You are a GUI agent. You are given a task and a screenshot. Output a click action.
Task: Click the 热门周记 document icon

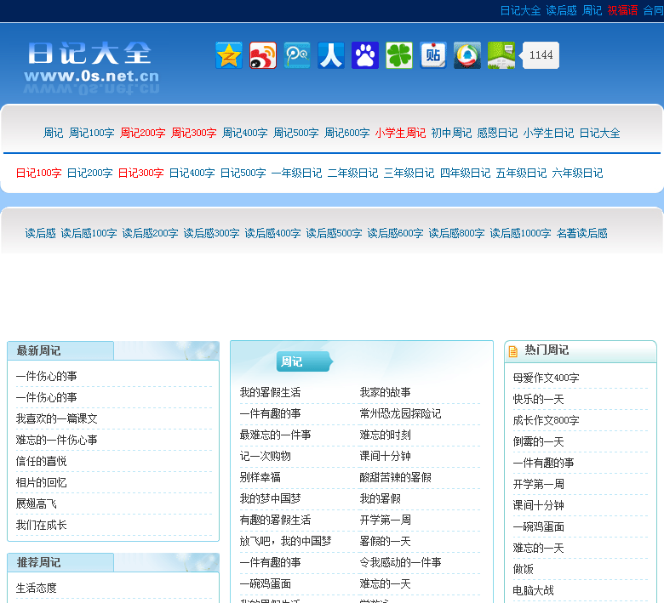coord(512,351)
